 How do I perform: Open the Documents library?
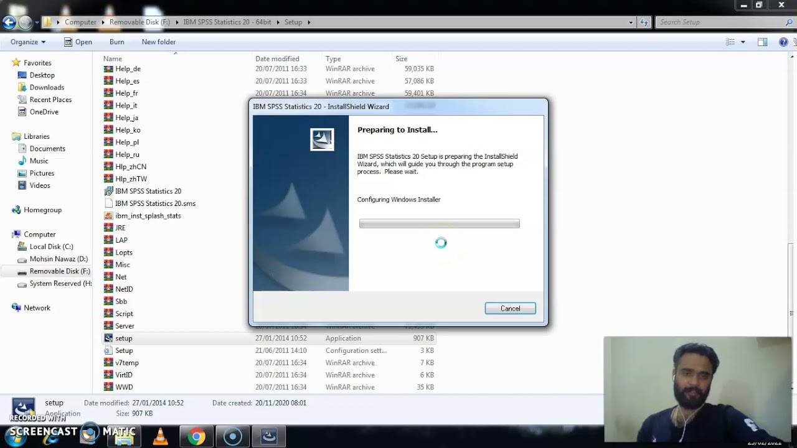point(47,149)
